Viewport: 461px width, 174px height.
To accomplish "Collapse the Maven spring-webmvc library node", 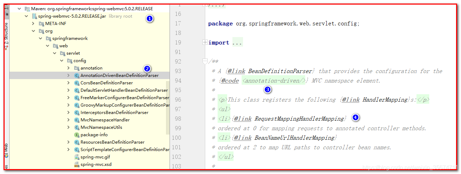I will click(x=19, y=8).
